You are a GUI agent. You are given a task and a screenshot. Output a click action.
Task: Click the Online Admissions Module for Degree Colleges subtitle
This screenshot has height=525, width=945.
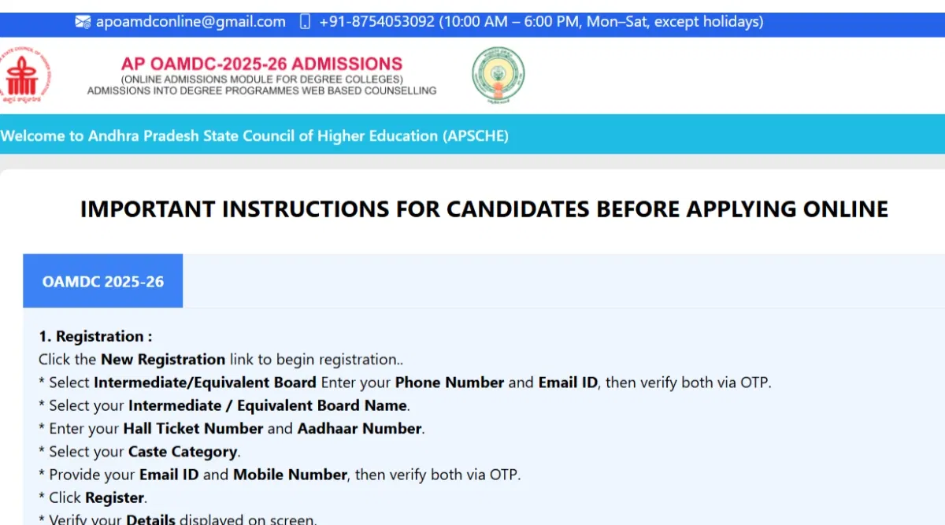pos(261,79)
